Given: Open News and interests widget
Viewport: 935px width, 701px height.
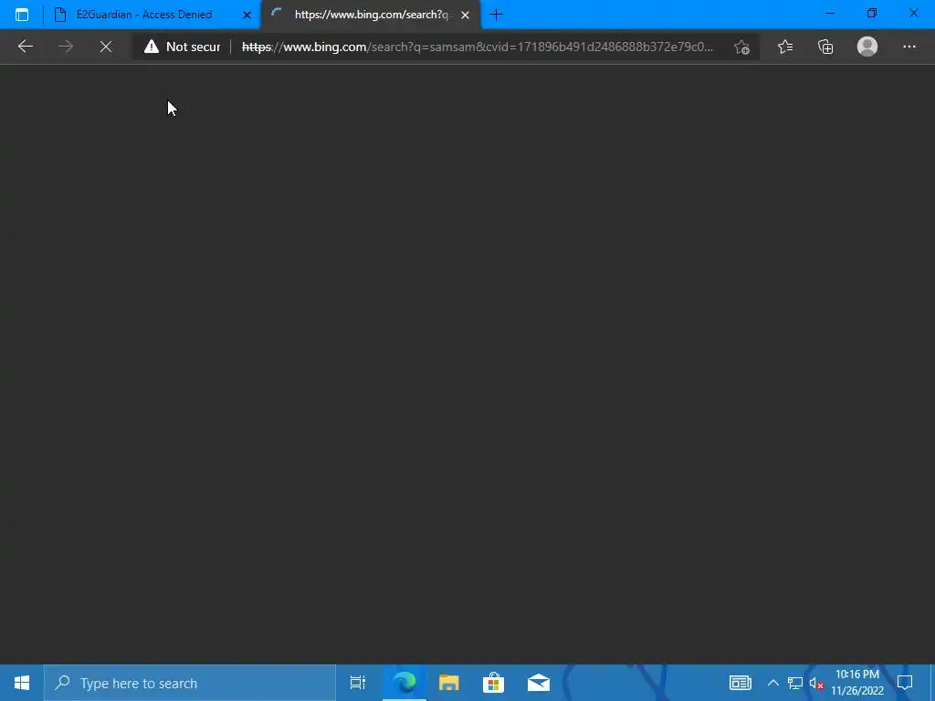Looking at the screenshot, I should coord(740,683).
